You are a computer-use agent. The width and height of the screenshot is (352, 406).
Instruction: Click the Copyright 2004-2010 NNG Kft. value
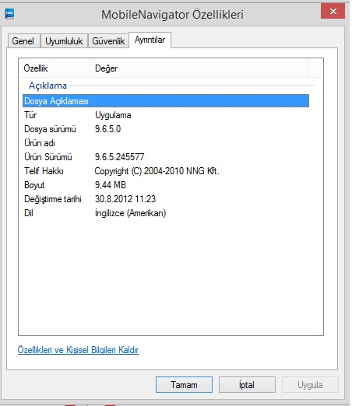[x=157, y=171]
